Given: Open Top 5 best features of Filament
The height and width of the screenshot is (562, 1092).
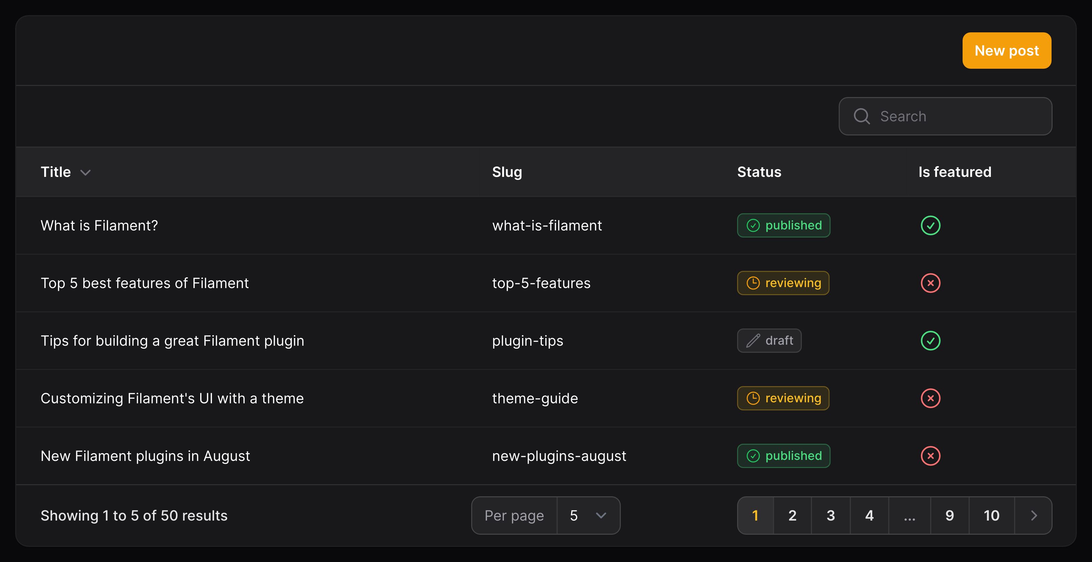Looking at the screenshot, I should [x=145, y=283].
